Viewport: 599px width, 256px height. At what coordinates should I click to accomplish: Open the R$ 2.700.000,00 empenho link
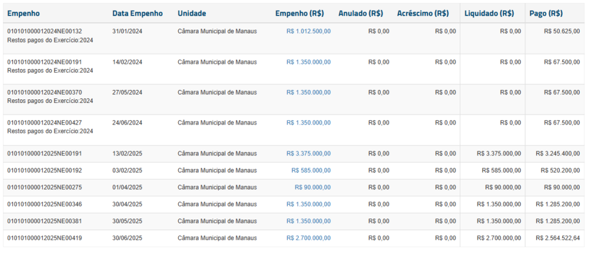click(308, 238)
